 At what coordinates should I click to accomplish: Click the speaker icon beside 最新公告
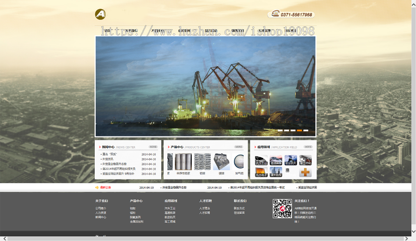(97, 187)
